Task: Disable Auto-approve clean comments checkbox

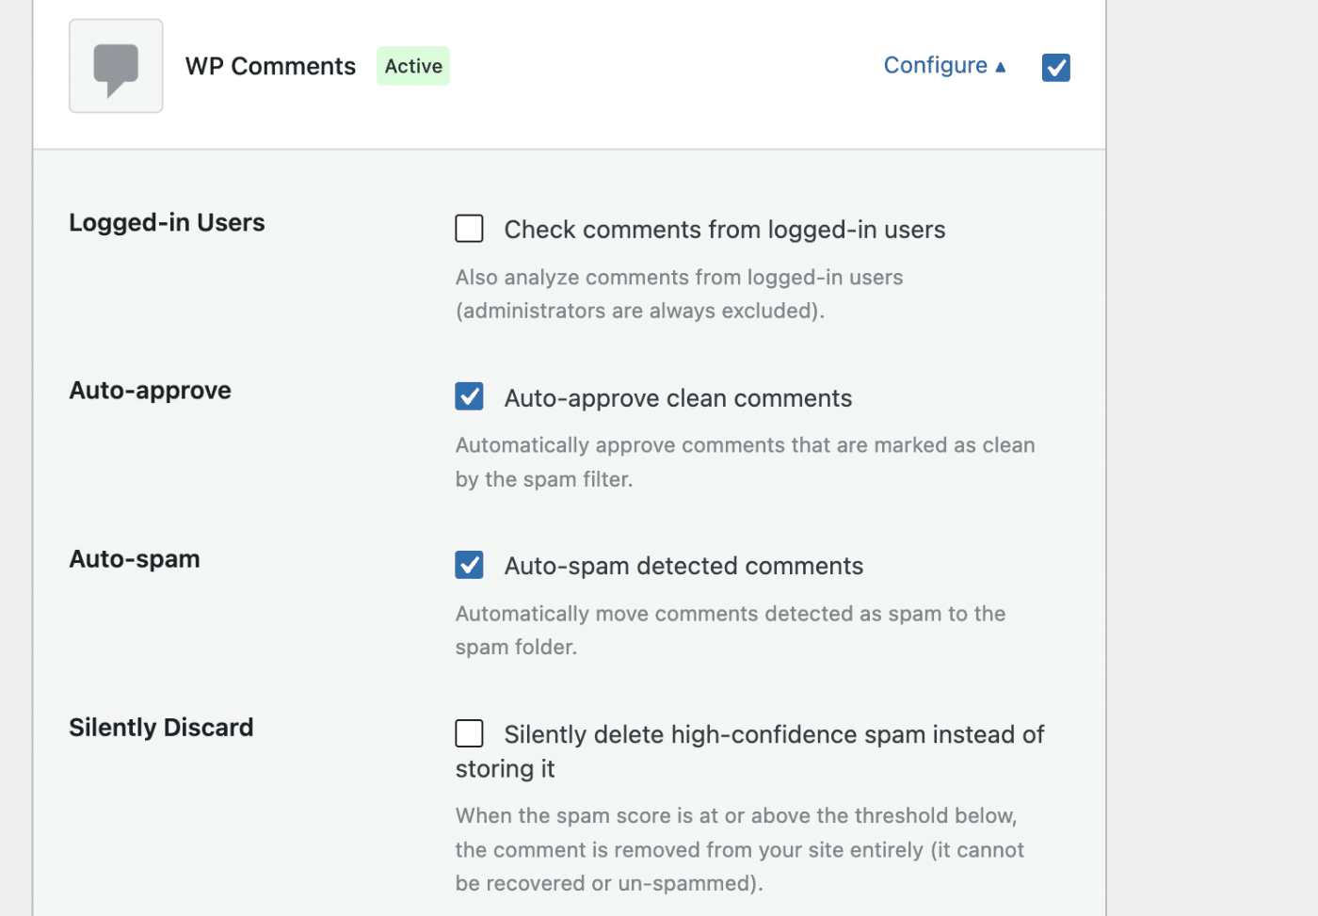Action: pos(469,396)
